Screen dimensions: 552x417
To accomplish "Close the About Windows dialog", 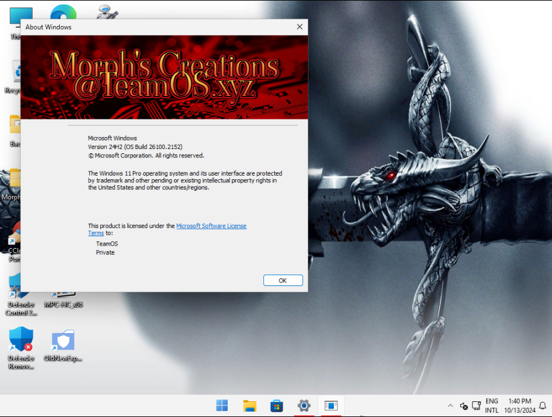I will tap(300, 27).
